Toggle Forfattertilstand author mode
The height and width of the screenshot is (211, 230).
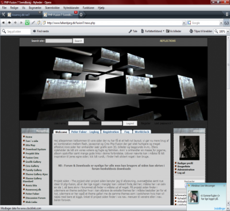click(152, 31)
